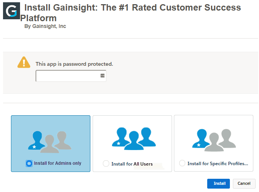Click the password manager icon in the field
This screenshot has height=192, width=259.
pyautogui.click(x=102, y=76)
